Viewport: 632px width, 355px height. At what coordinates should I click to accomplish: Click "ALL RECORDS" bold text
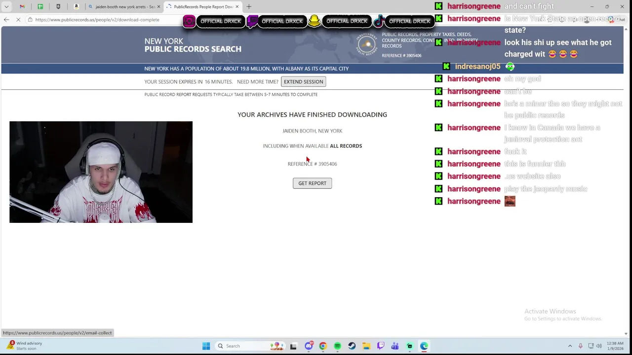pyautogui.click(x=346, y=146)
